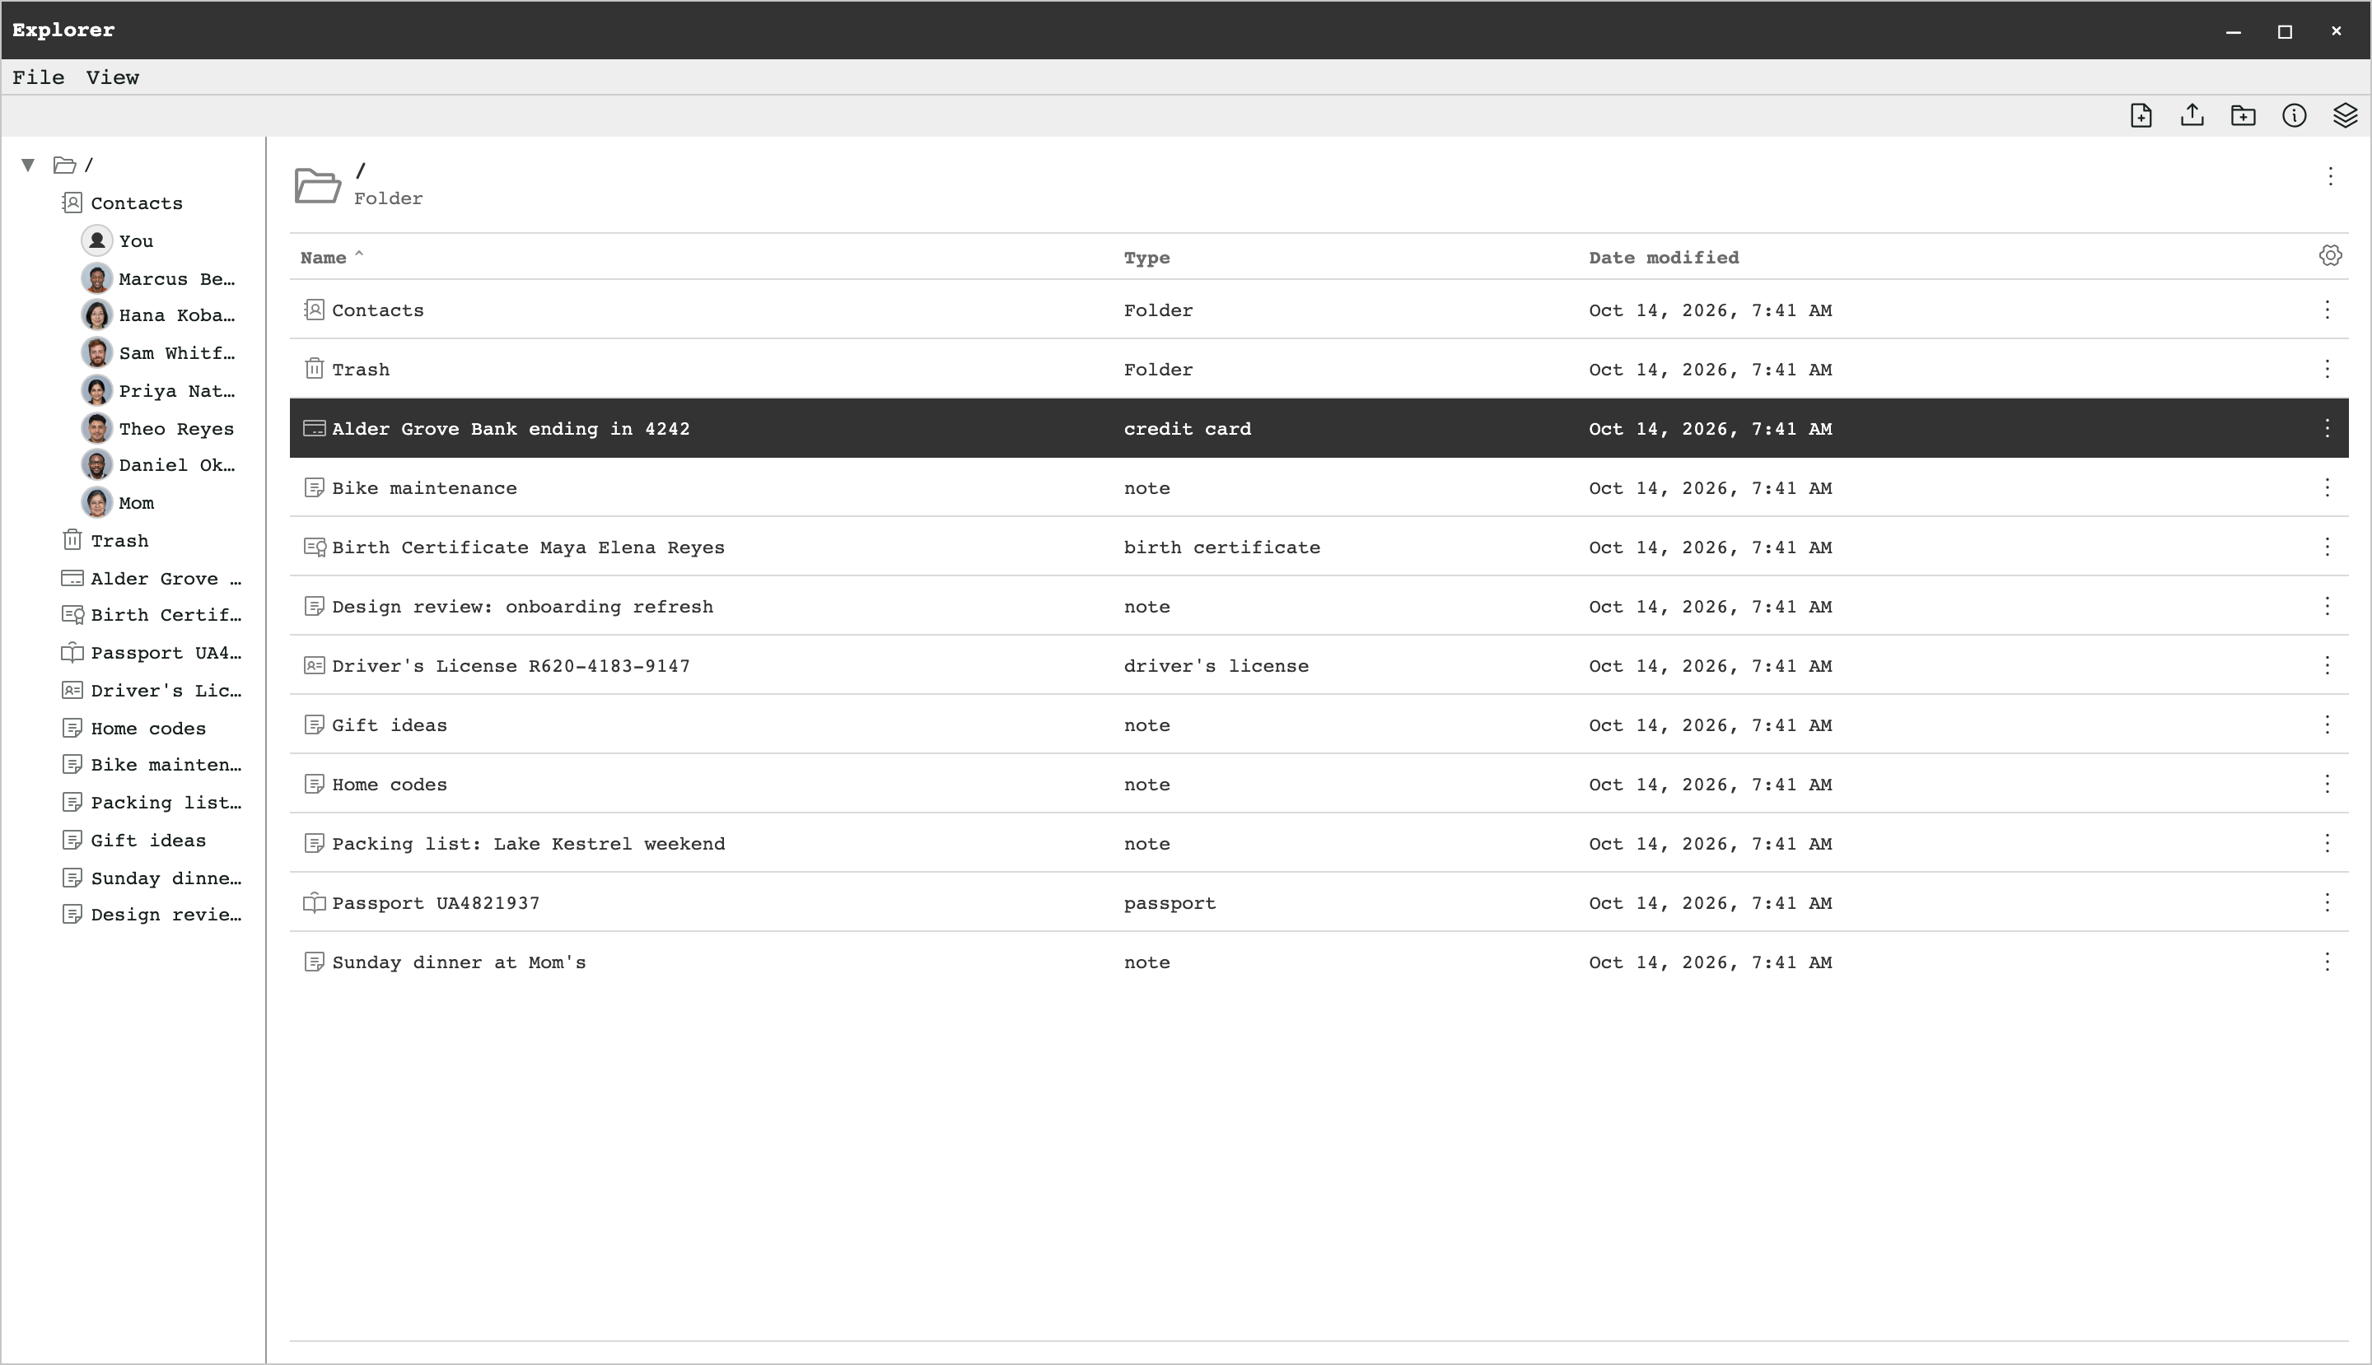Image resolution: width=2372 pixels, height=1365 pixels.
Task: Collapse the root folder tree arrow
Action: coord(28,165)
